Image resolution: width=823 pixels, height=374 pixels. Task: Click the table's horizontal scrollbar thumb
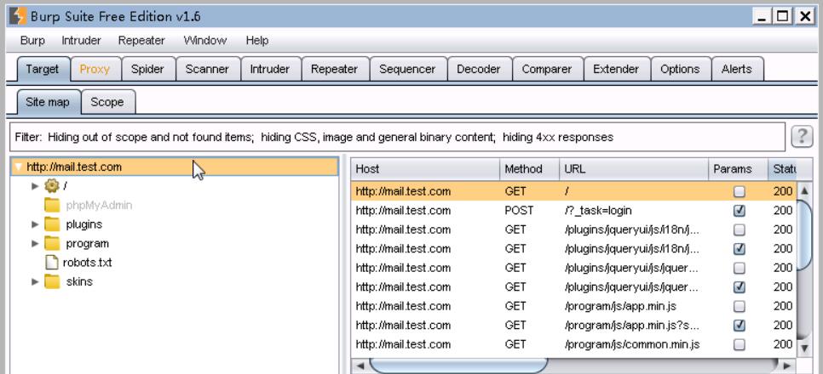[x=458, y=365]
